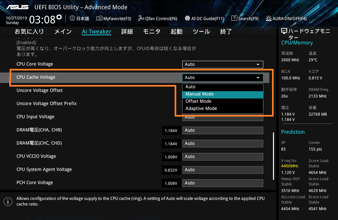Select Manual Mode option

223,94
